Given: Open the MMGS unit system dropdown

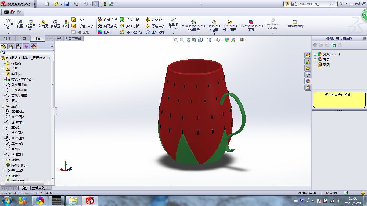Looking at the screenshot, I should (333, 193).
